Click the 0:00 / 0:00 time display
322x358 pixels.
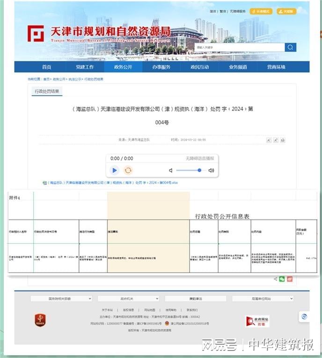(x=122, y=159)
